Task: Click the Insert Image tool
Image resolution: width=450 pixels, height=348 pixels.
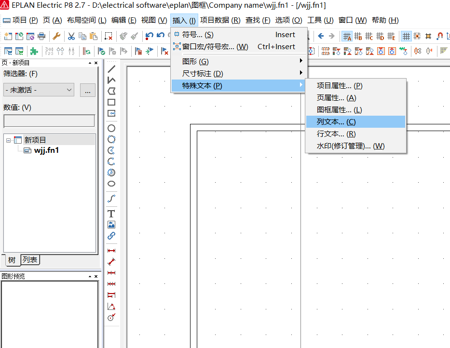Action: click(111, 225)
